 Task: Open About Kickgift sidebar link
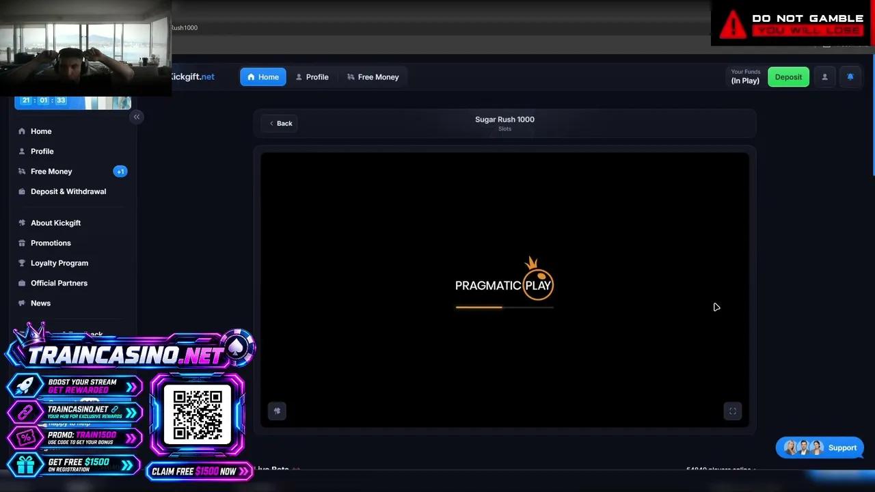(x=72, y=223)
